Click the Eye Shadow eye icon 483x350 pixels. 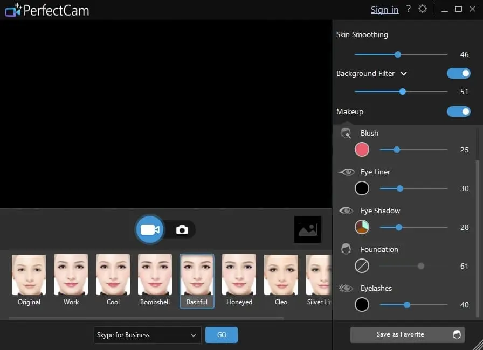coord(346,211)
